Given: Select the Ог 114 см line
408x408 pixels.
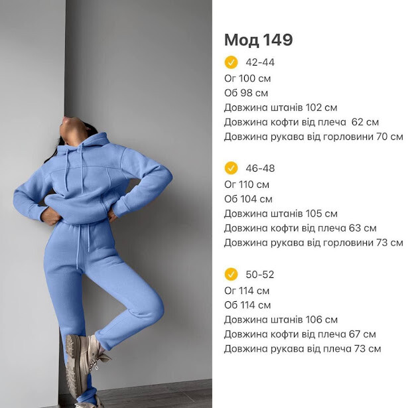Looking at the screenshot, I should [x=247, y=291].
